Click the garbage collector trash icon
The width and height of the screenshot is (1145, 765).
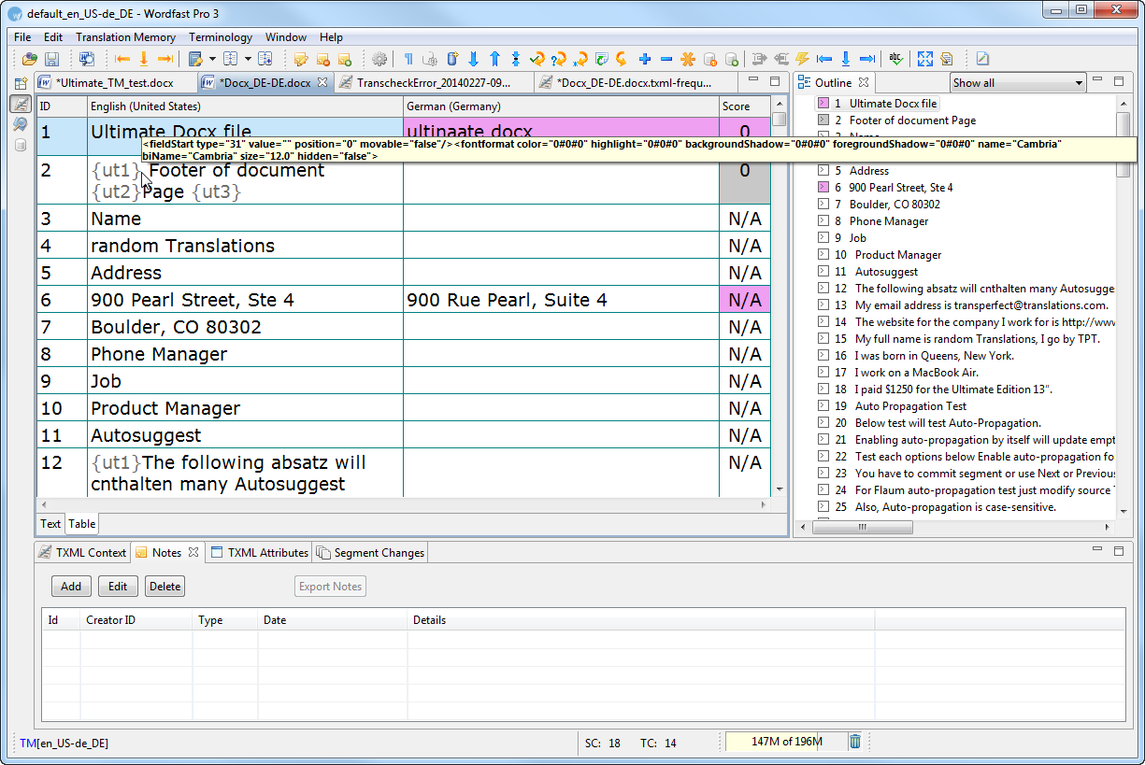[x=854, y=742]
